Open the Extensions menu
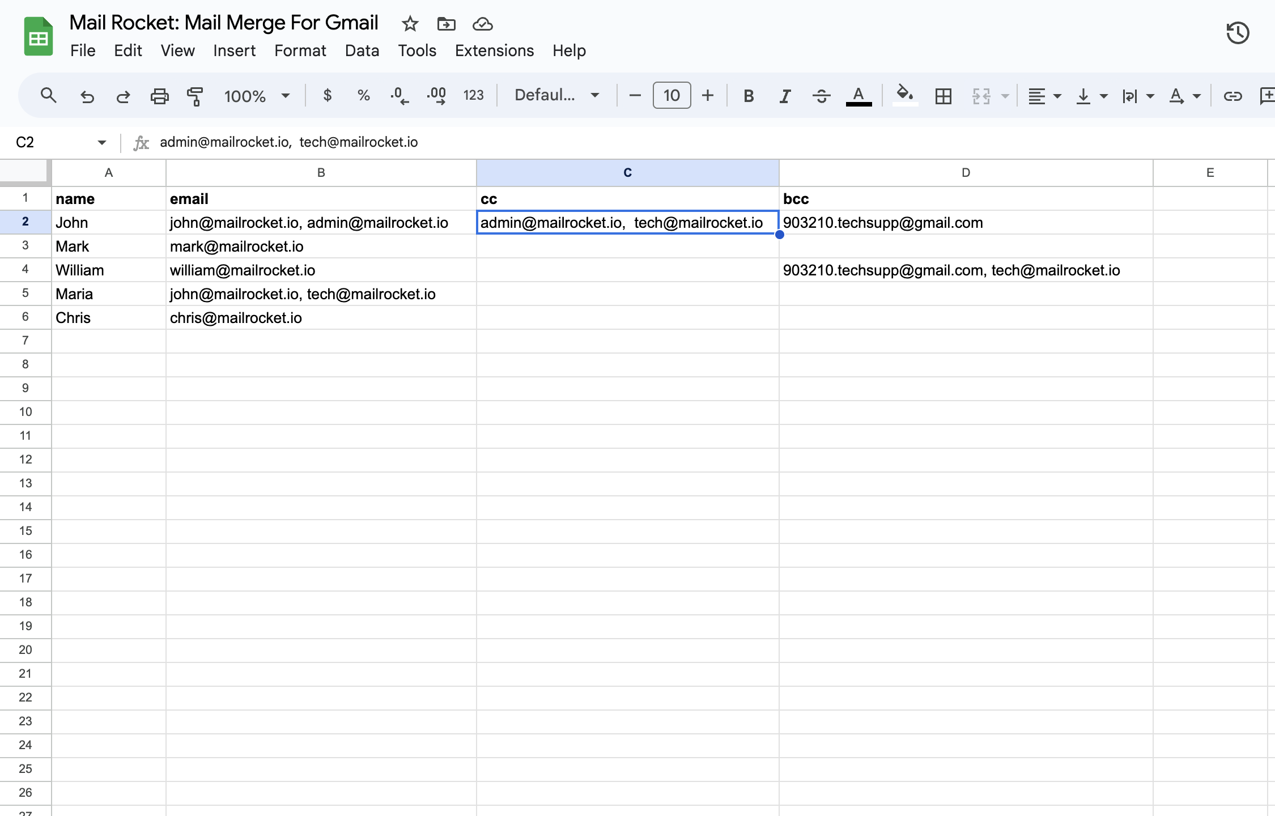Viewport: 1275px width, 816px height. coord(494,50)
